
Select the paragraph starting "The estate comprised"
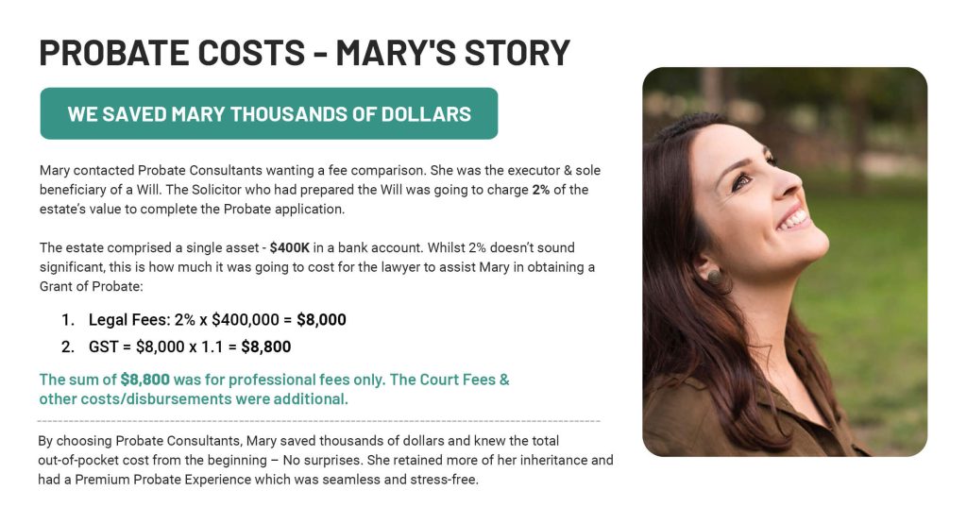[x=317, y=266]
